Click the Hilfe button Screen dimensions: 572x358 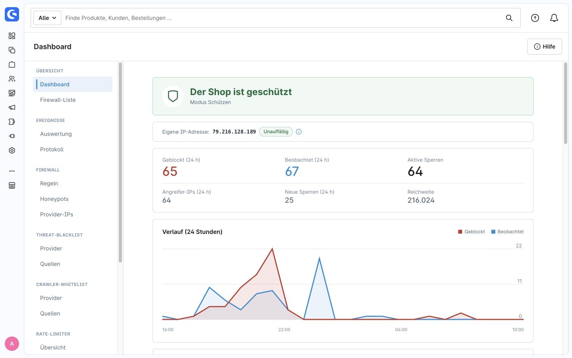pos(545,47)
